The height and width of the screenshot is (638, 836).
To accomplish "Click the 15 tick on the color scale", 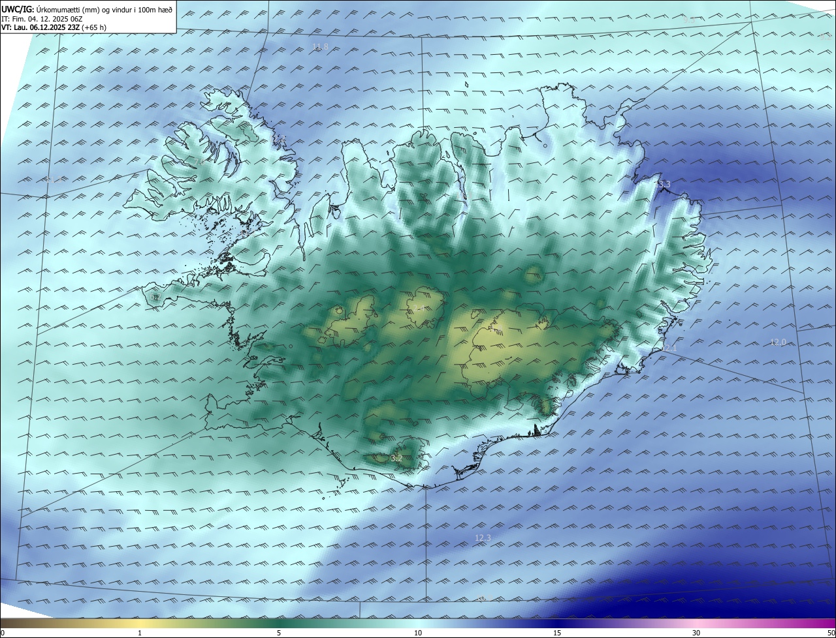I will tap(557, 633).
